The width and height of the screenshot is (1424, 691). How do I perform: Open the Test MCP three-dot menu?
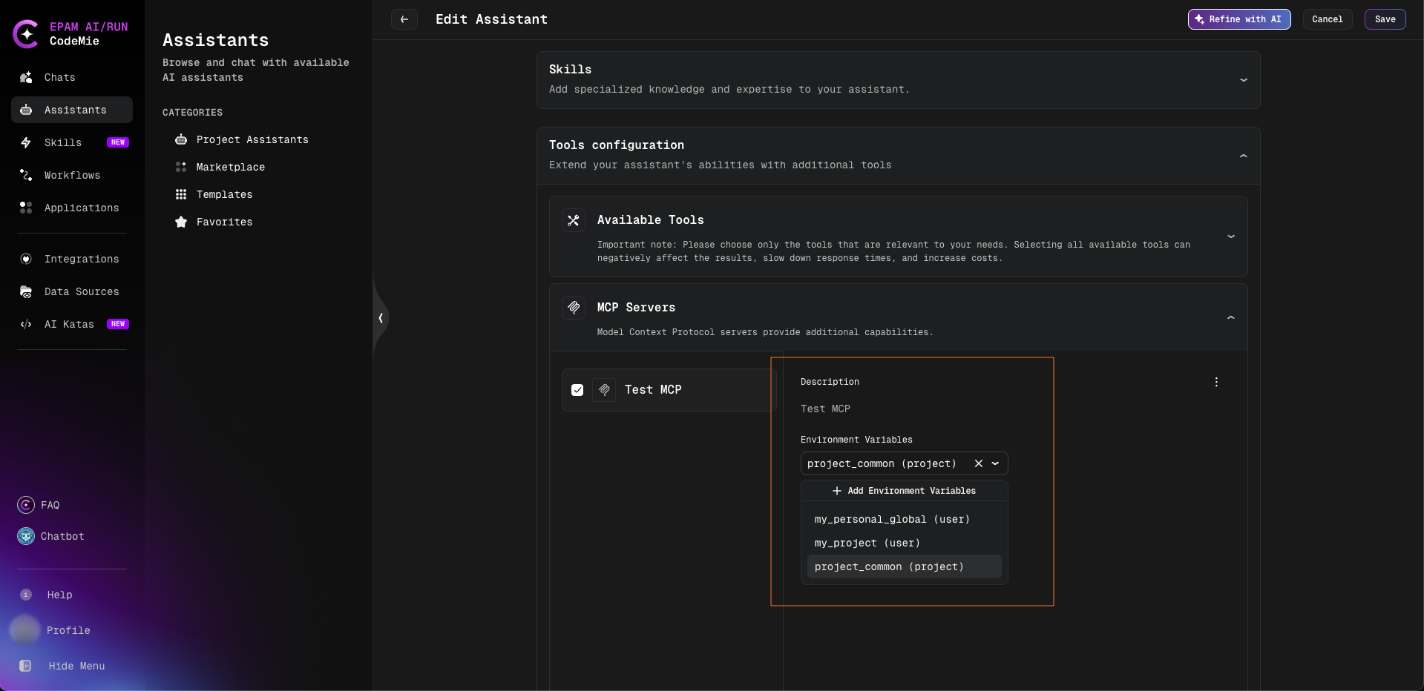coord(1216,382)
